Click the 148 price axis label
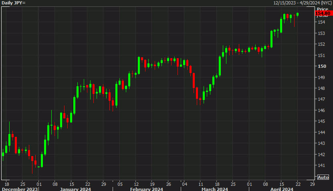This screenshot has height=191, width=333. [321, 88]
